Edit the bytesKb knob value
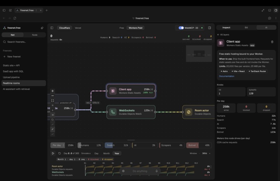280x181 pixels. click(x=262, y=92)
